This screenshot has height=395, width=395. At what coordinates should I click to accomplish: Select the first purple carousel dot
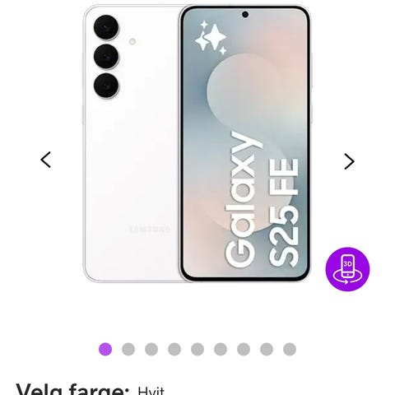pyautogui.click(x=105, y=349)
